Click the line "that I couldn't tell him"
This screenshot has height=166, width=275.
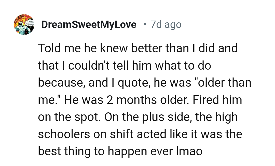(x=125, y=66)
